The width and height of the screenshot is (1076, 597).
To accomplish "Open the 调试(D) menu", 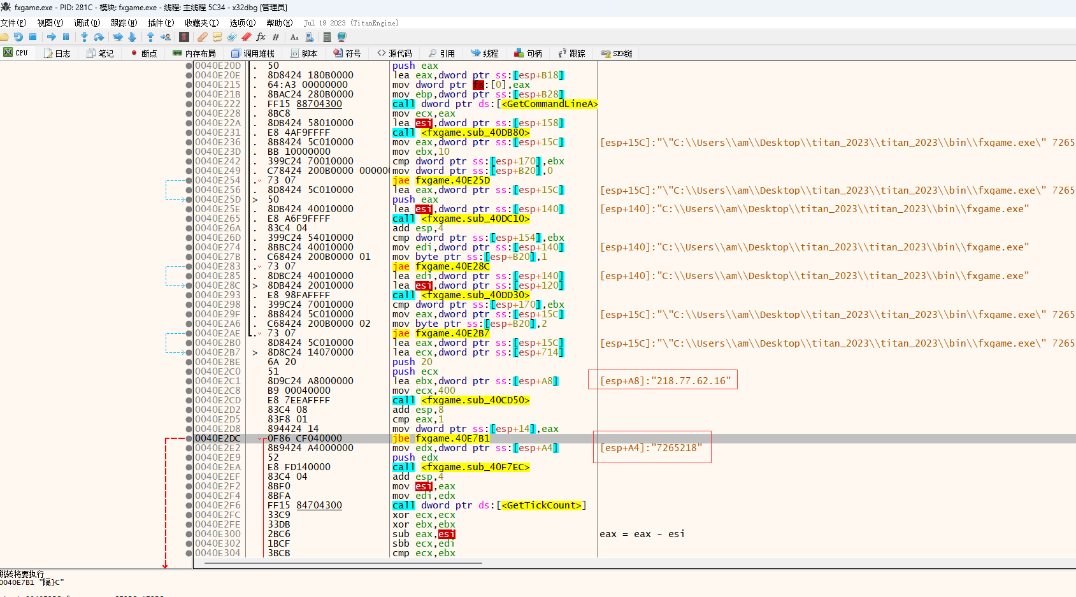I will (x=87, y=23).
